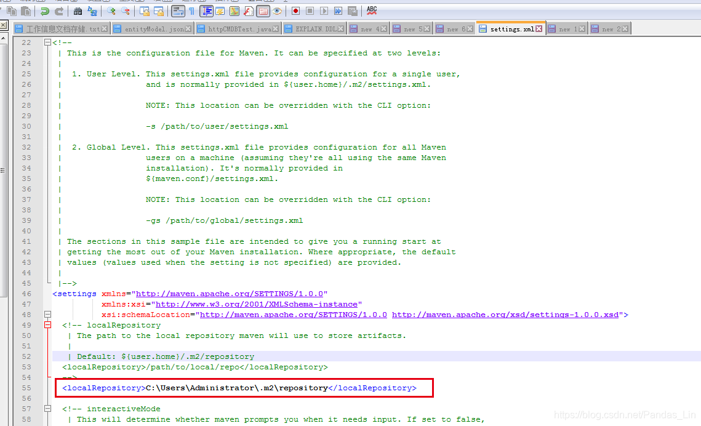Click the Zoom Out magnifier icon
701x426 pixels.
click(126, 11)
